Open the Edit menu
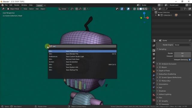This screenshot has width=192, height=108. (11, 5)
